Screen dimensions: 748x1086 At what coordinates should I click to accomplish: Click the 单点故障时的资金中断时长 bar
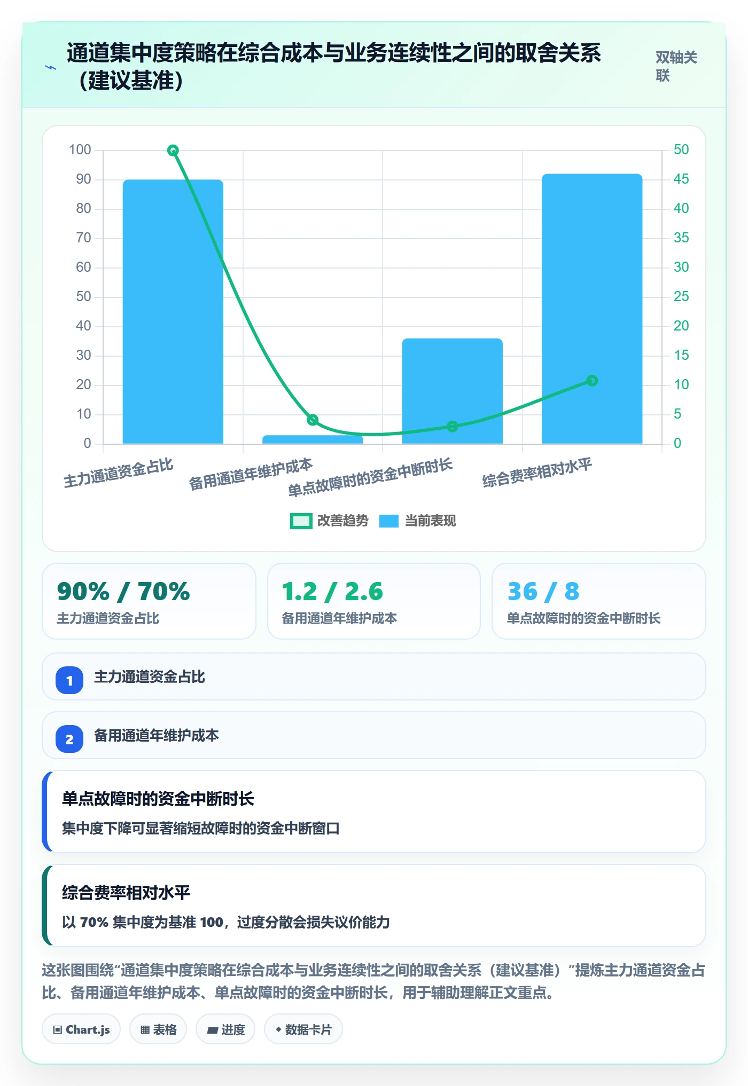[452, 391]
